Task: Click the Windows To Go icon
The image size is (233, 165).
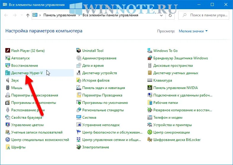Action: [x=150, y=50]
